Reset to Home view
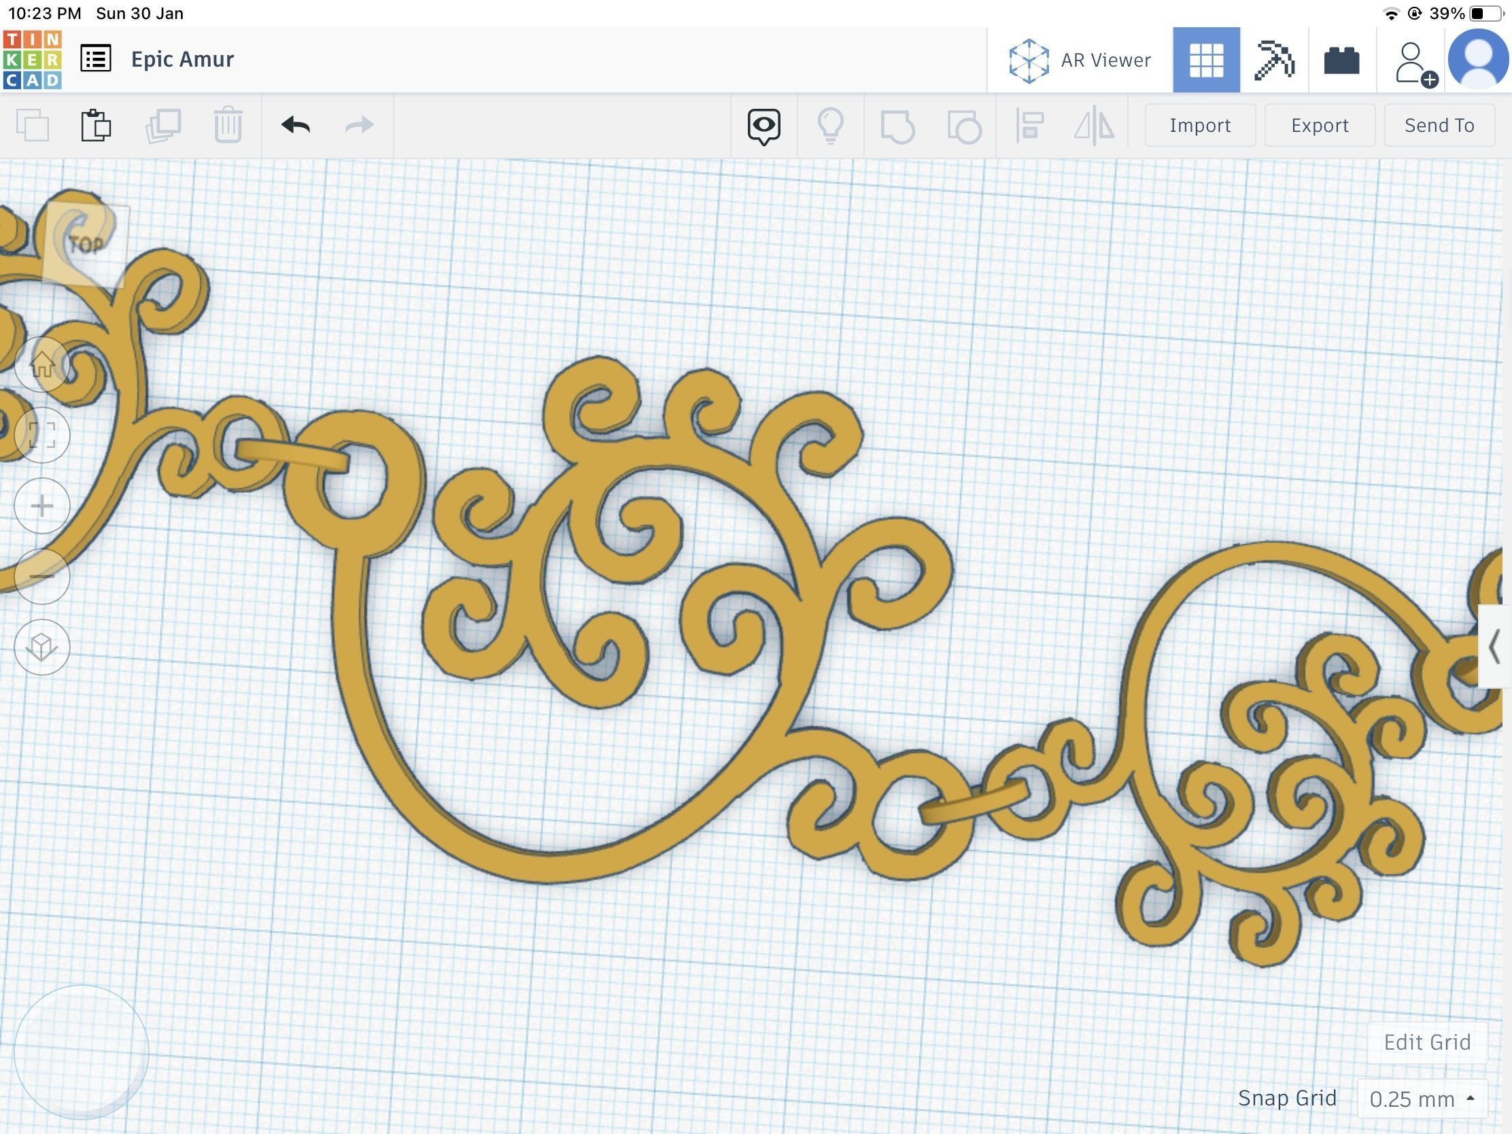 [42, 364]
